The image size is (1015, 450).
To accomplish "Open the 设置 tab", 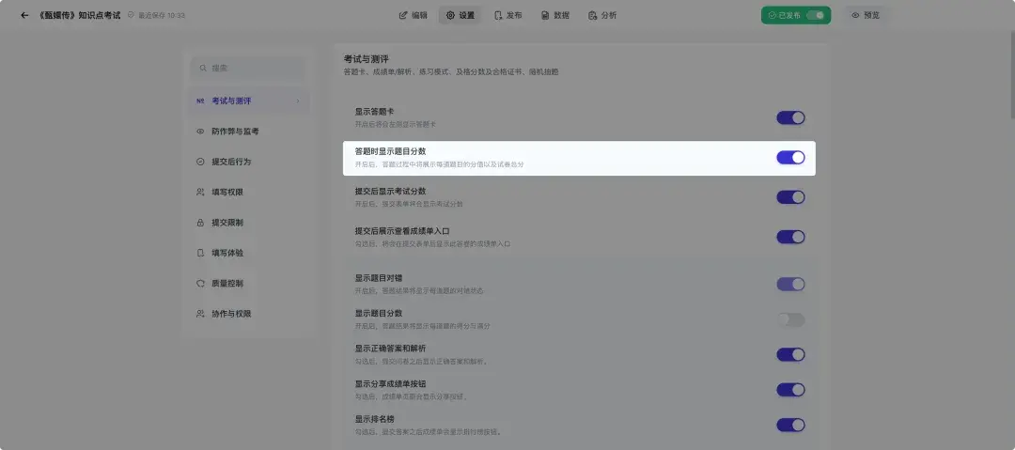I will pyautogui.click(x=460, y=15).
